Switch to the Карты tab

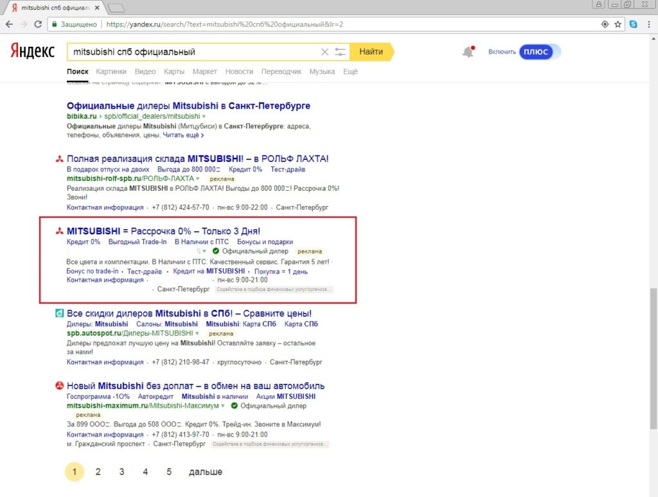tap(174, 72)
